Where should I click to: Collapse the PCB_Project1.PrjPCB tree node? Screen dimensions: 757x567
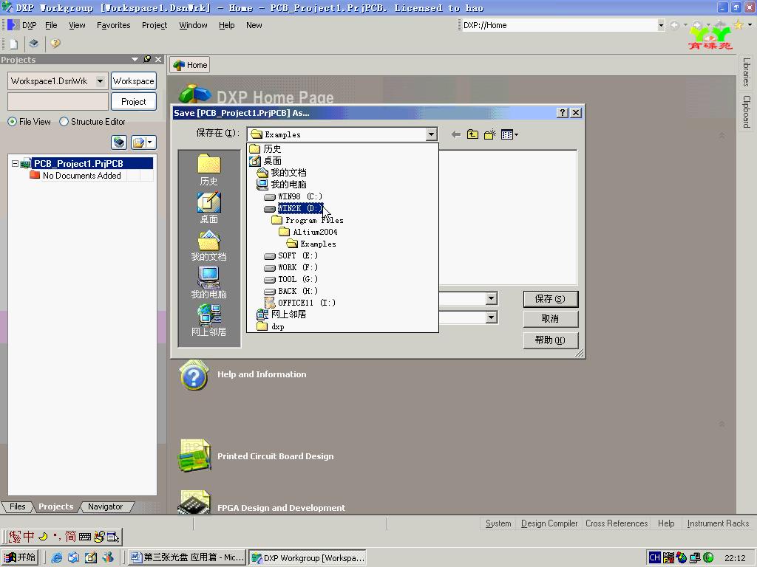(x=15, y=163)
